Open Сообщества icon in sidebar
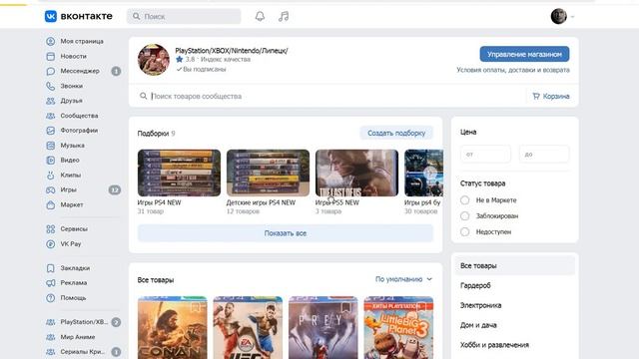 (51, 116)
